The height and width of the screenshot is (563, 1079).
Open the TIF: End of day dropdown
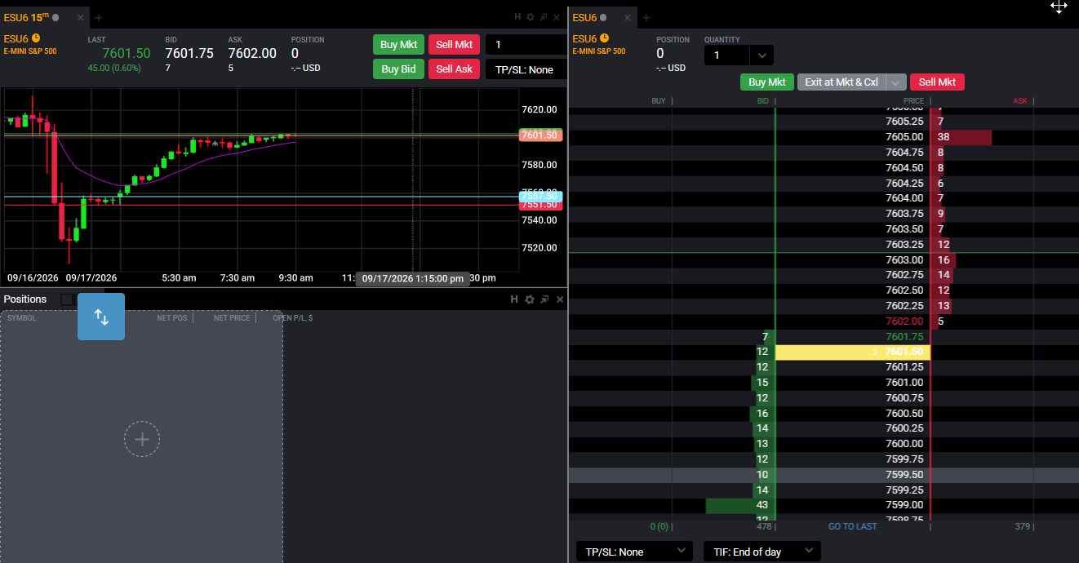pos(762,552)
